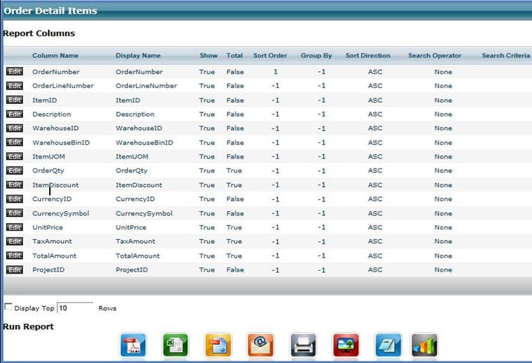Select the Order Detail Items title
This screenshot has width=532, height=363.
[x=50, y=11]
